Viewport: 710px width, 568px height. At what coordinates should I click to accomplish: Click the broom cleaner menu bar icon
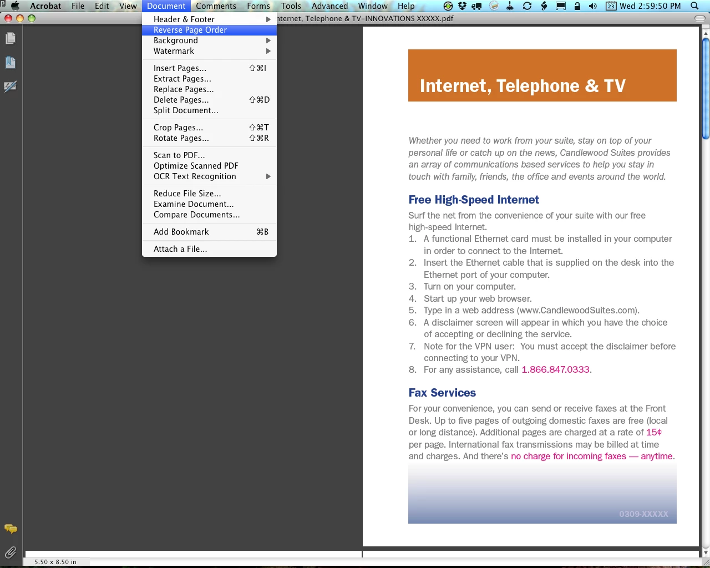[510, 6]
